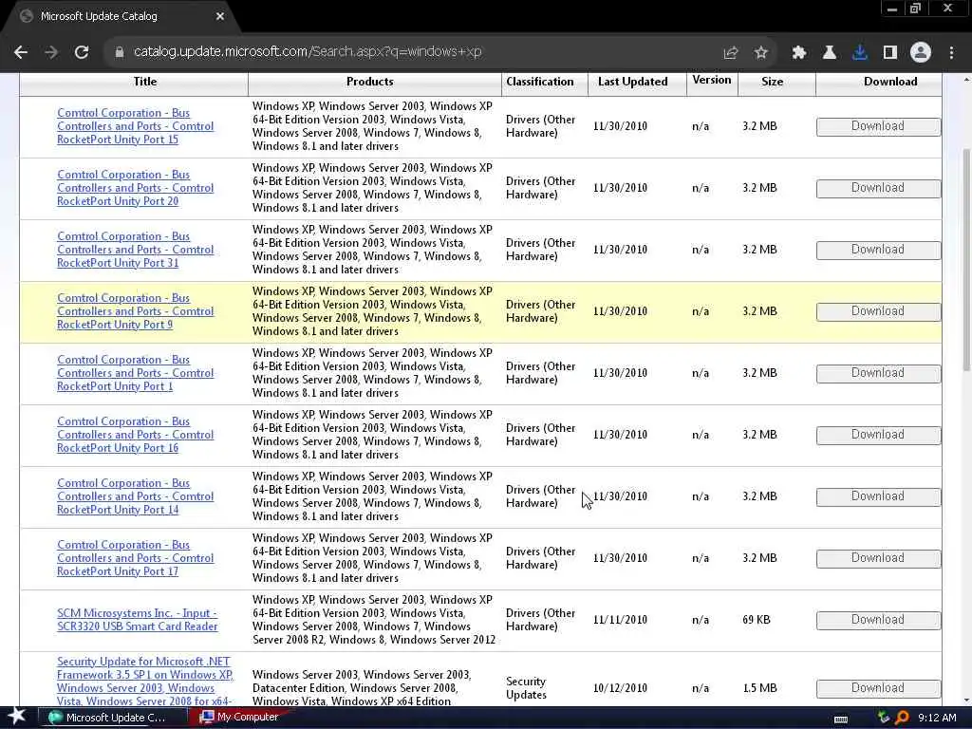Open the taskbar star start button
This screenshot has height=729, width=972.
17,717
